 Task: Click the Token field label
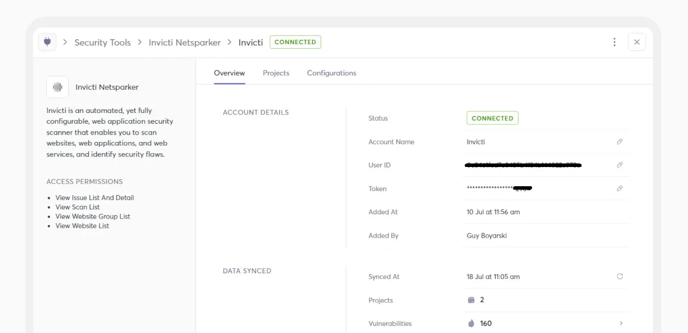pyautogui.click(x=377, y=189)
